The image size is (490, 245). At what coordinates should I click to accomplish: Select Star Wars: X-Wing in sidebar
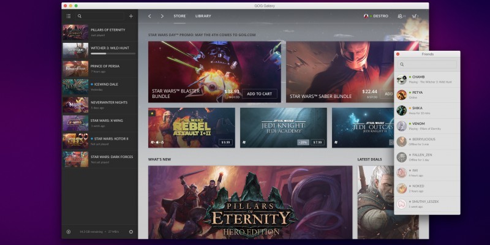[100, 123]
